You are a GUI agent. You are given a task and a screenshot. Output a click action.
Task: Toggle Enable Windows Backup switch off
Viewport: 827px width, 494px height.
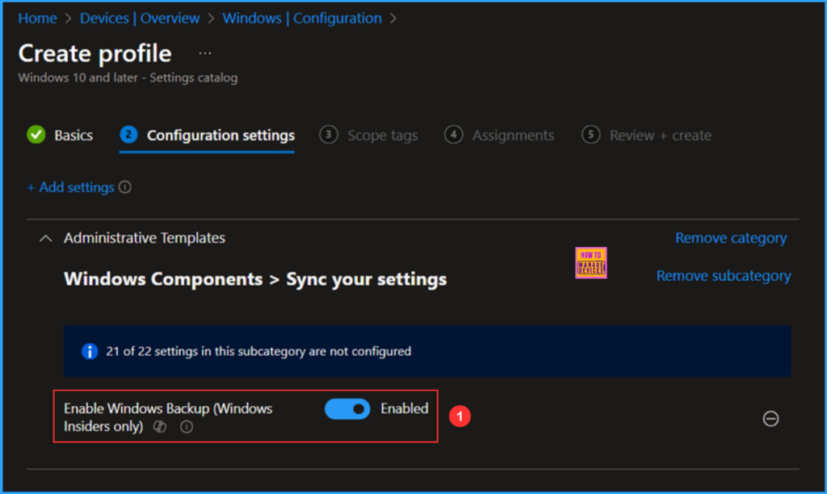(347, 409)
